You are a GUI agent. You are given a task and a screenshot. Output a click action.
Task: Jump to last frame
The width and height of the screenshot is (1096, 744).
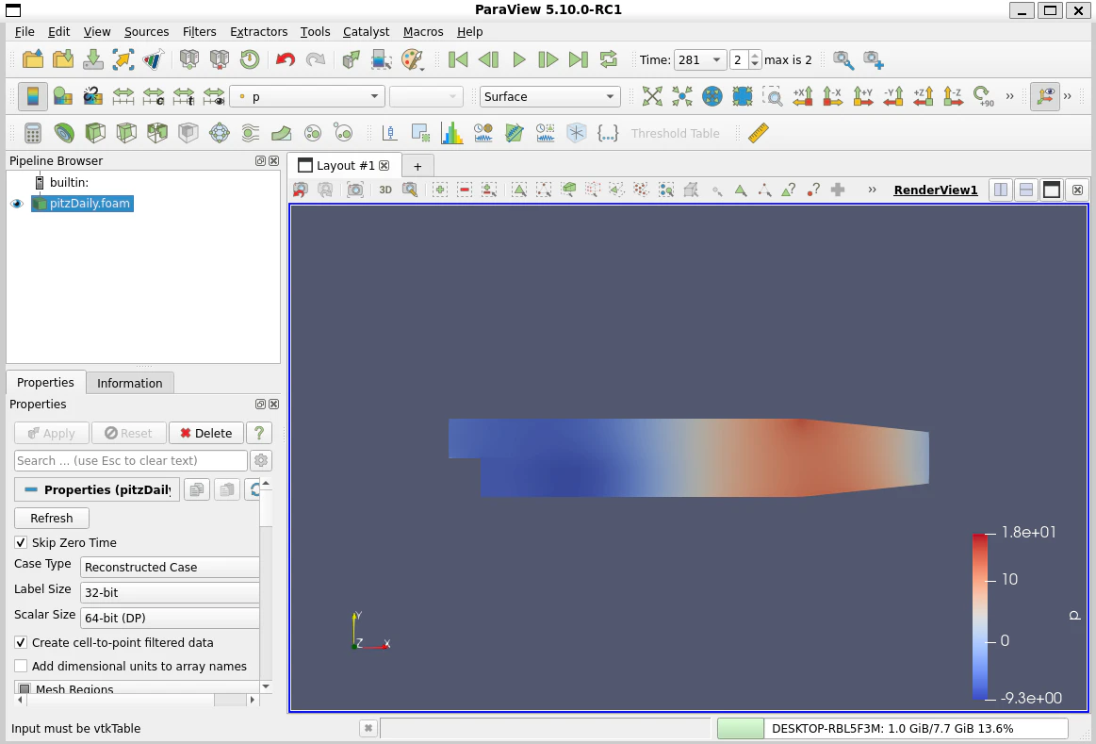tap(578, 59)
